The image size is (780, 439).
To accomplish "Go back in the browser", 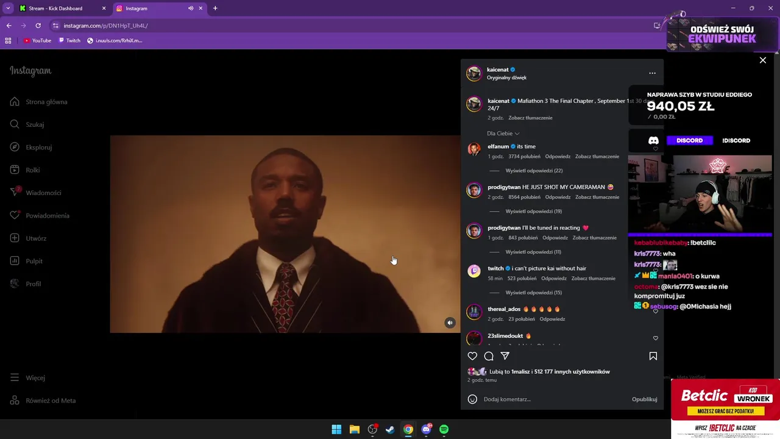I will click(9, 26).
